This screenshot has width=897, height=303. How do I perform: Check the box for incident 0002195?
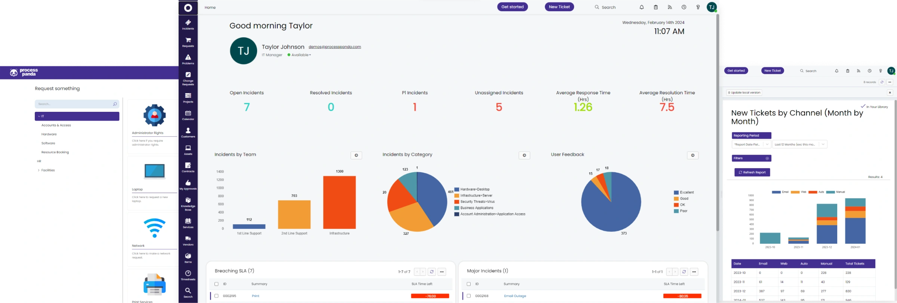[x=216, y=296]
